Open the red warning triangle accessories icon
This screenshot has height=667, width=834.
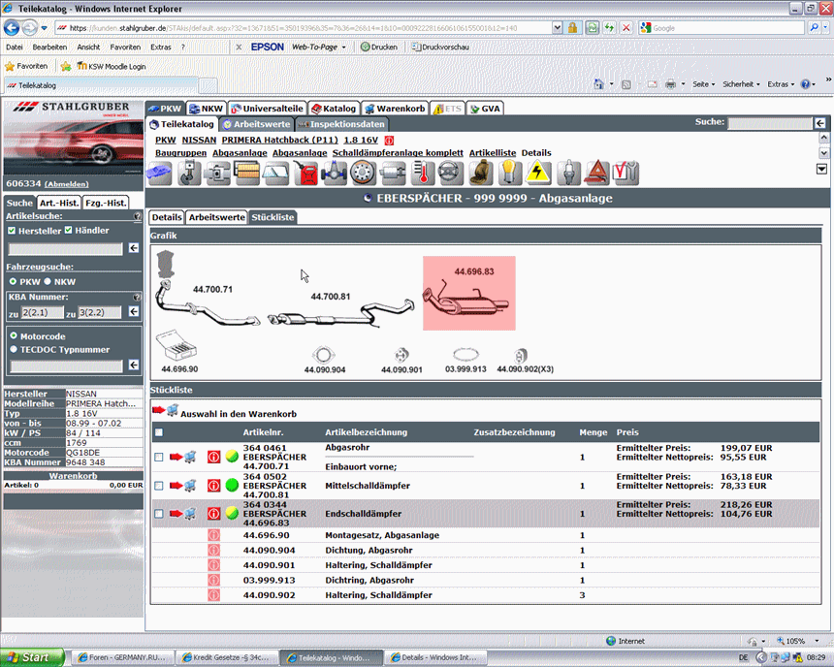pyautogui.click(x=596, y=173)
